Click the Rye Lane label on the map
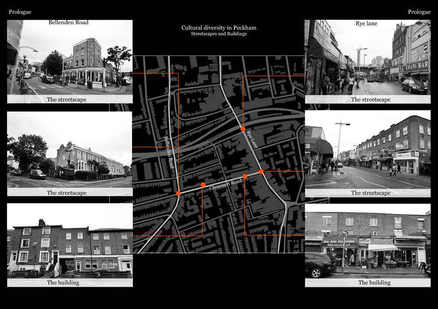The height and width of the screenshot is (309, 438). click(252, 139)
